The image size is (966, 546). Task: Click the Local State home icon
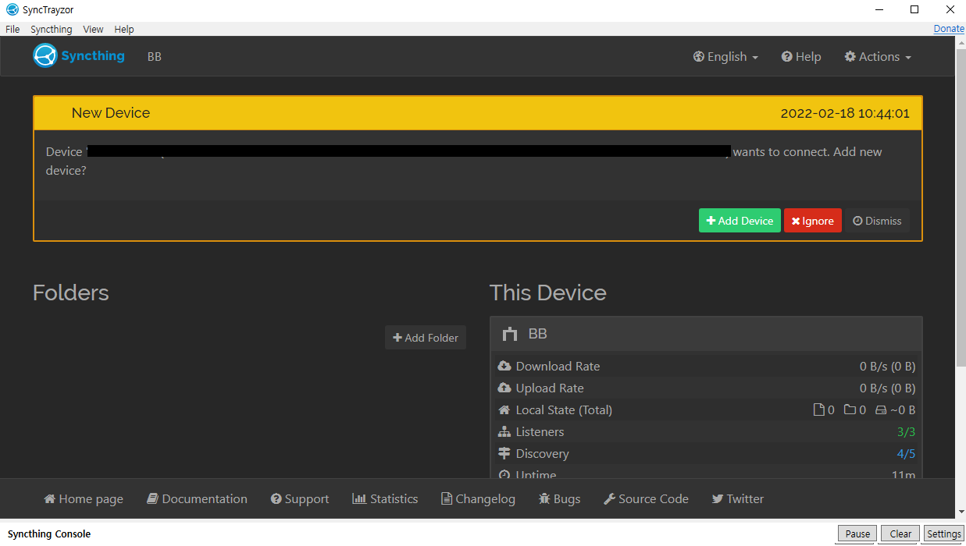click(504, 409)
